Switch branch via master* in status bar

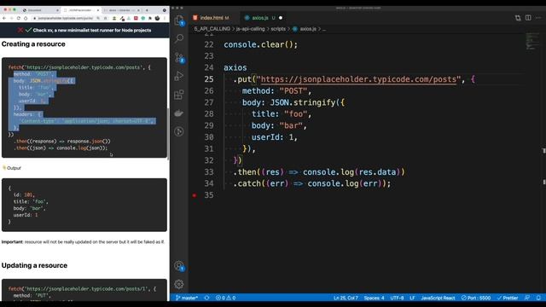(x=187, y=298)
